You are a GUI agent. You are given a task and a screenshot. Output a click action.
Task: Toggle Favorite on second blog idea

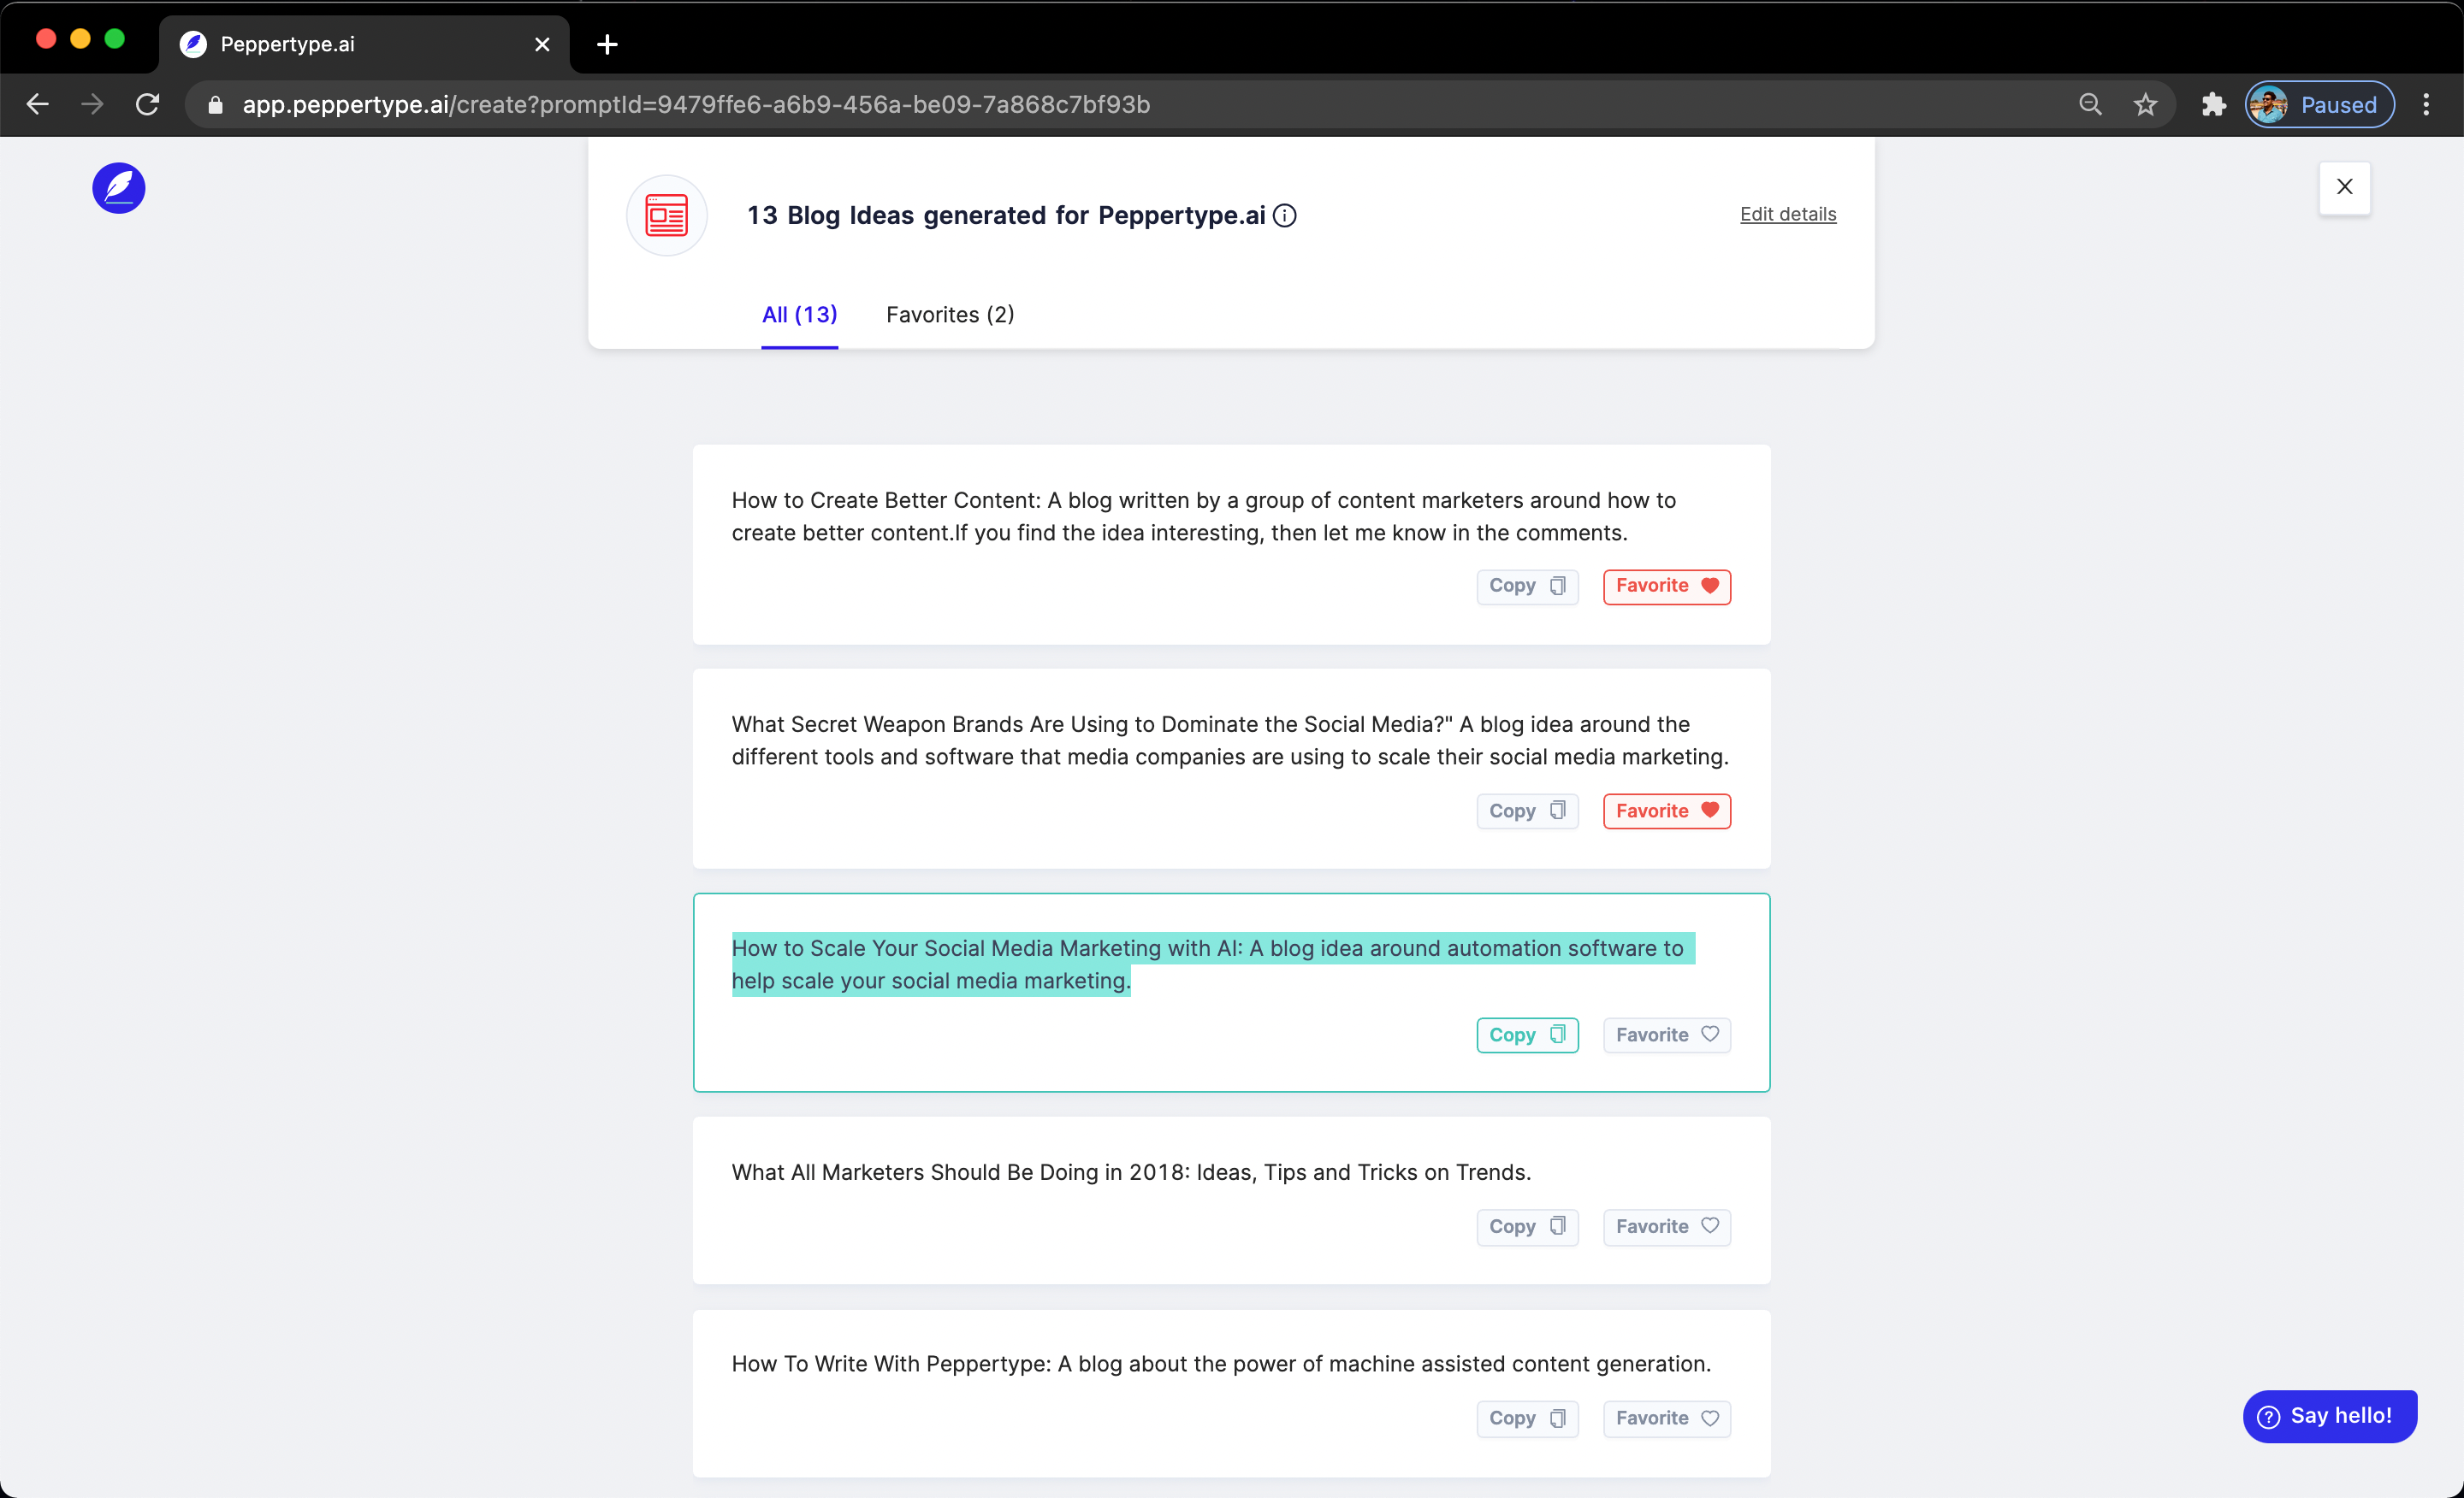pyautogui.click(x=1665, y=809)
